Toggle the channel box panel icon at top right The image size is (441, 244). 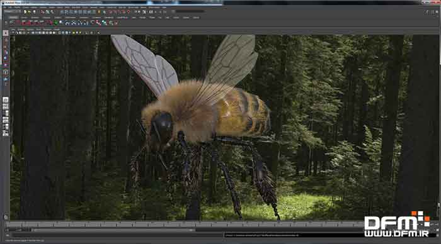pos(437,12)
